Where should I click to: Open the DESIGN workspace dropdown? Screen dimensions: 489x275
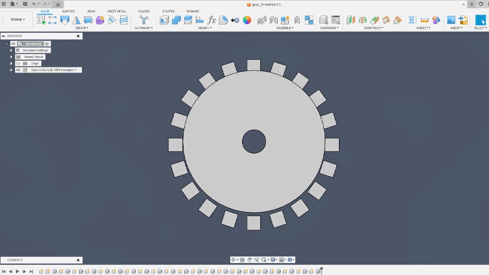click(18, 19)
